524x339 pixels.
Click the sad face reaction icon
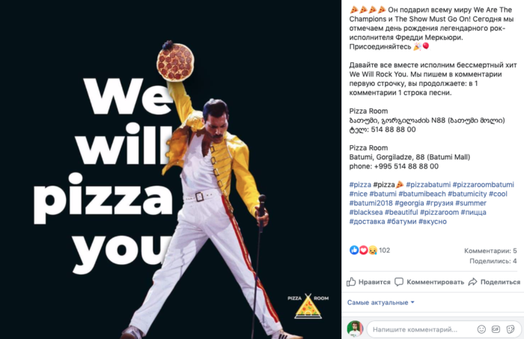click(373, 250)
